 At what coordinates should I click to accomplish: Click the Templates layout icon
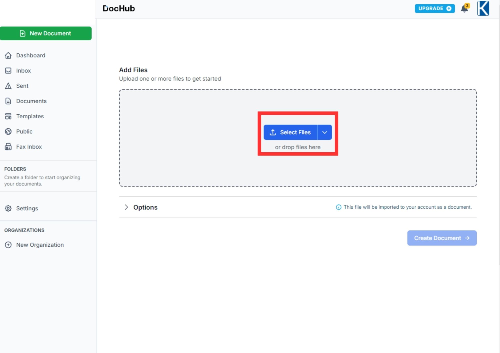tap(8, 116)
